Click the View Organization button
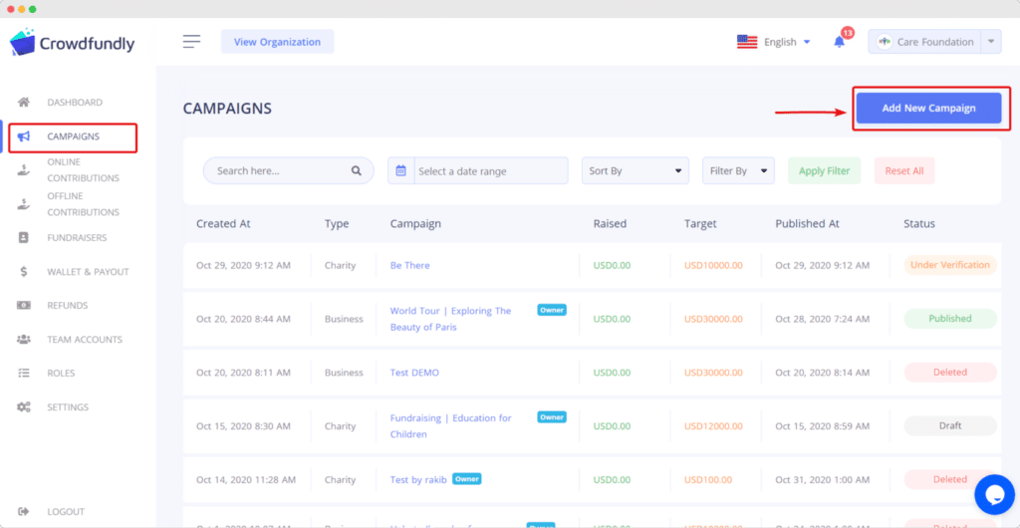Screen dimensions: 1020x528 [277, 42]
